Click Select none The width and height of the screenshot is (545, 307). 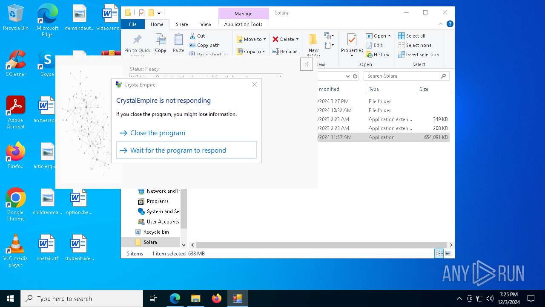415,45
